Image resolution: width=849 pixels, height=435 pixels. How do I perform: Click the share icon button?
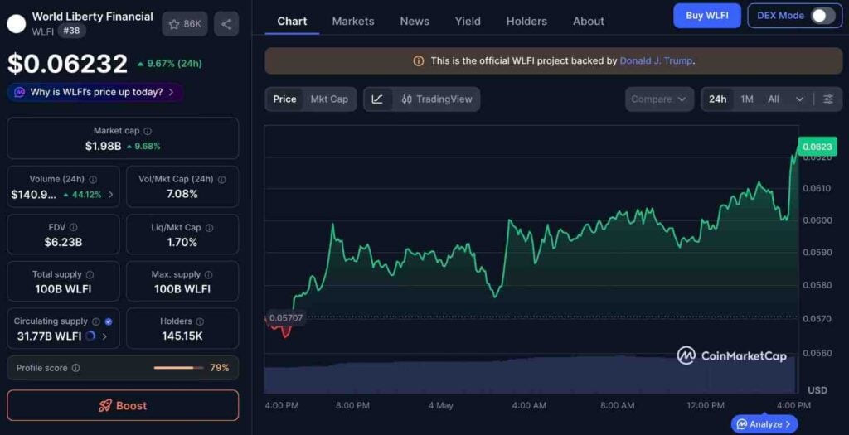click(x=226, y=24)
